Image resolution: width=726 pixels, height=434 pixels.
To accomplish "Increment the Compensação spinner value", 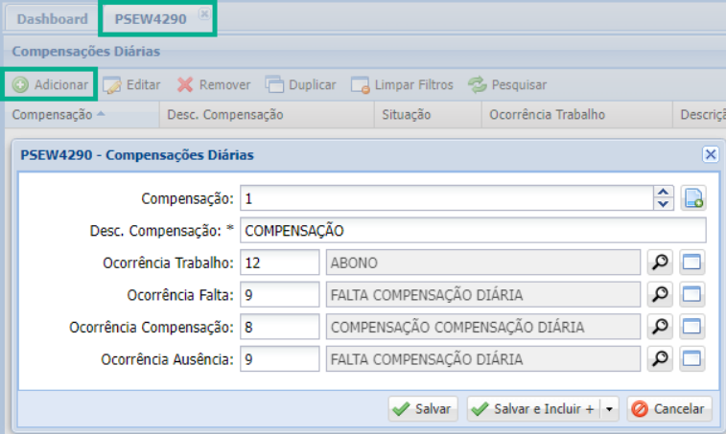I will tap(664, 194).
